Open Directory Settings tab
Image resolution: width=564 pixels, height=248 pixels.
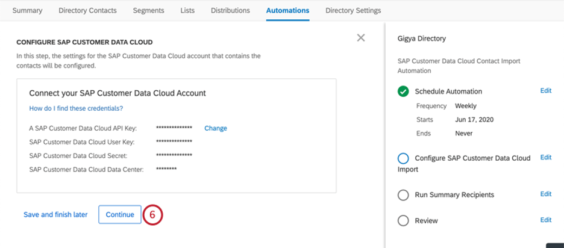[x=353, y=10]
